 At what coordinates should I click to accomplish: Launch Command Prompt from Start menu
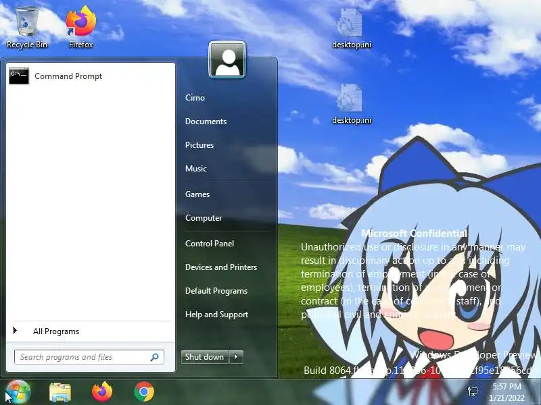91,76
